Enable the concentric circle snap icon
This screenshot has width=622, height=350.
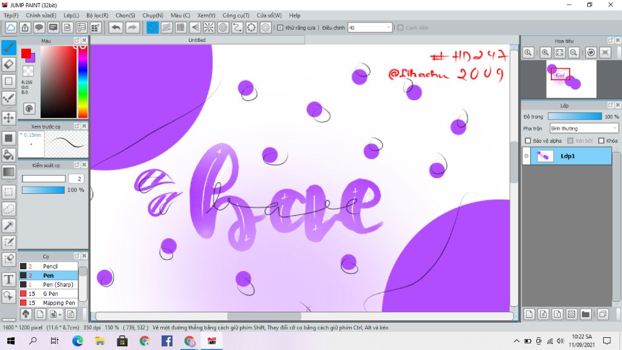(x=224, y=27)
